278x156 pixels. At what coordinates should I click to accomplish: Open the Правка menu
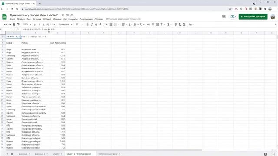click(21, 19)
